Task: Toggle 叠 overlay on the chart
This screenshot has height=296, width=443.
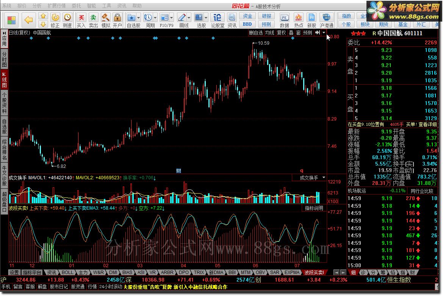Action: 291,33
